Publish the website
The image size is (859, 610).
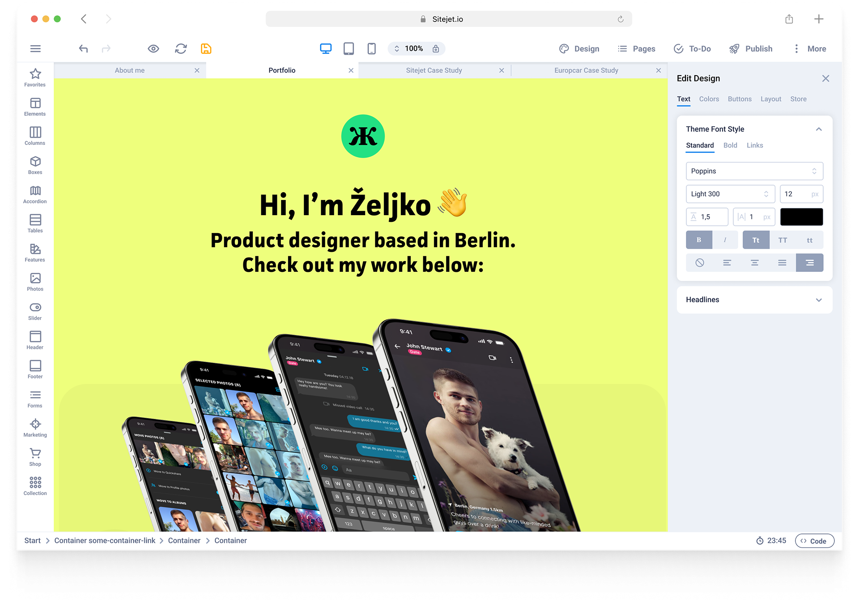[751, 49]
